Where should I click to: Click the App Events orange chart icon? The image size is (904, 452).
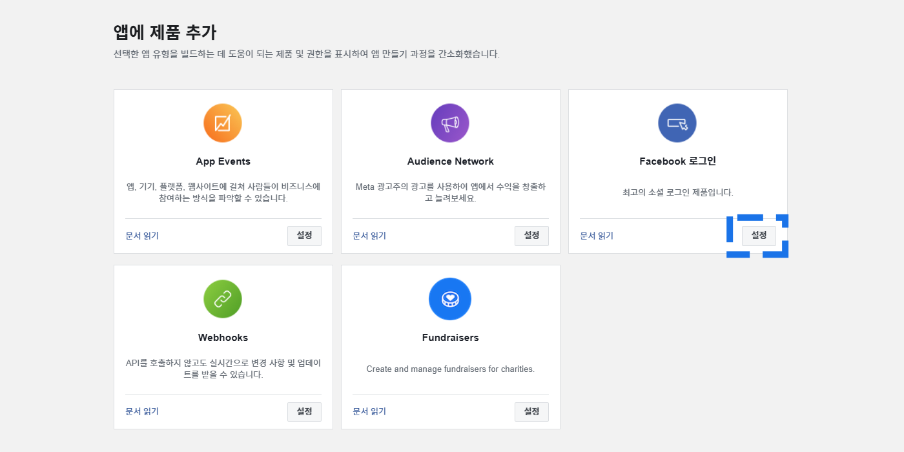pos(223,123)
